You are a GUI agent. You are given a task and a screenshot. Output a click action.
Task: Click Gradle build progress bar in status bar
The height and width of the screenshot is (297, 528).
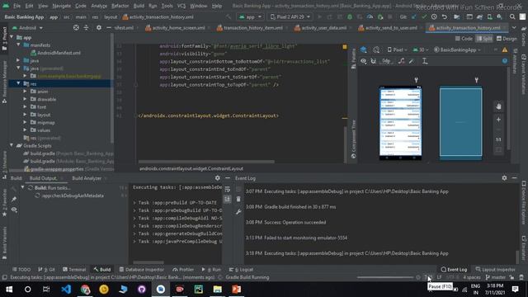[385, 277]
